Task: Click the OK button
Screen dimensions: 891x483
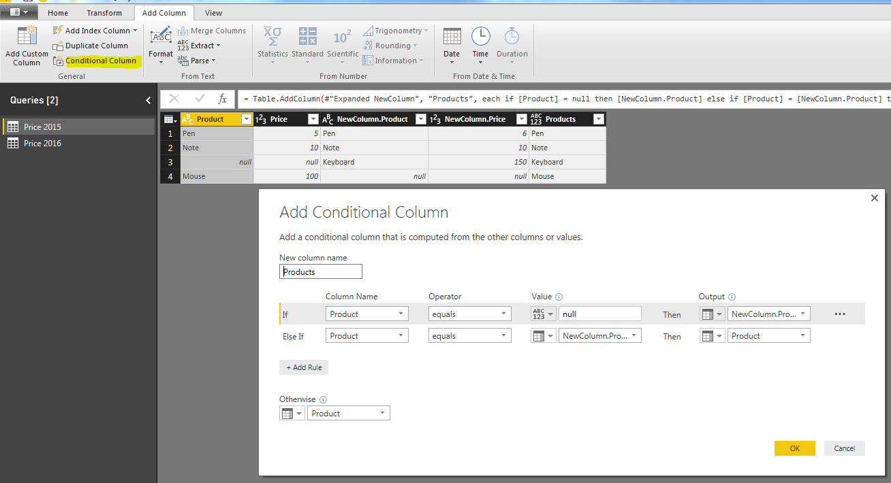Action: (795, 448)
